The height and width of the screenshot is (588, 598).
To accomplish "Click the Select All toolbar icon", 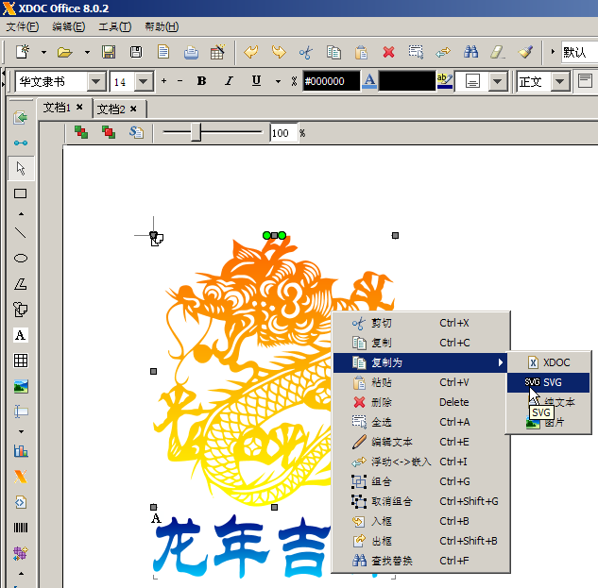I will 416,52.
